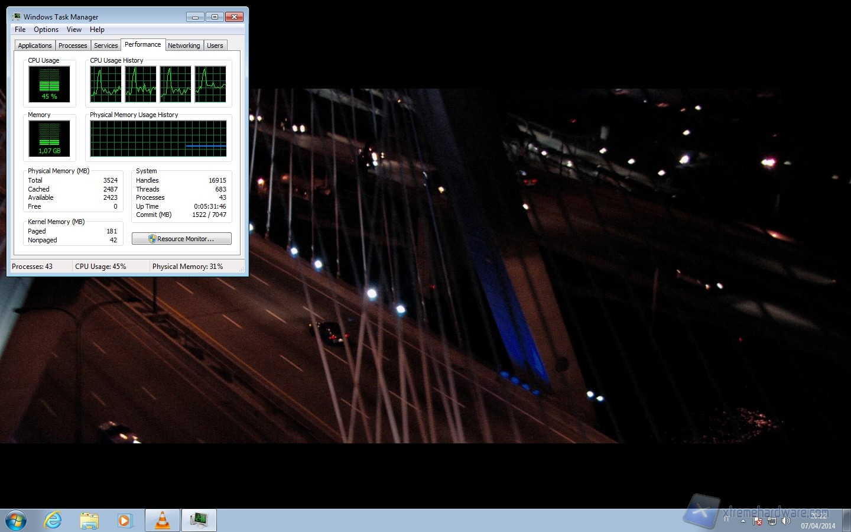Open Windows Media Player taskbar icon
851x532 pixels.
125,520
